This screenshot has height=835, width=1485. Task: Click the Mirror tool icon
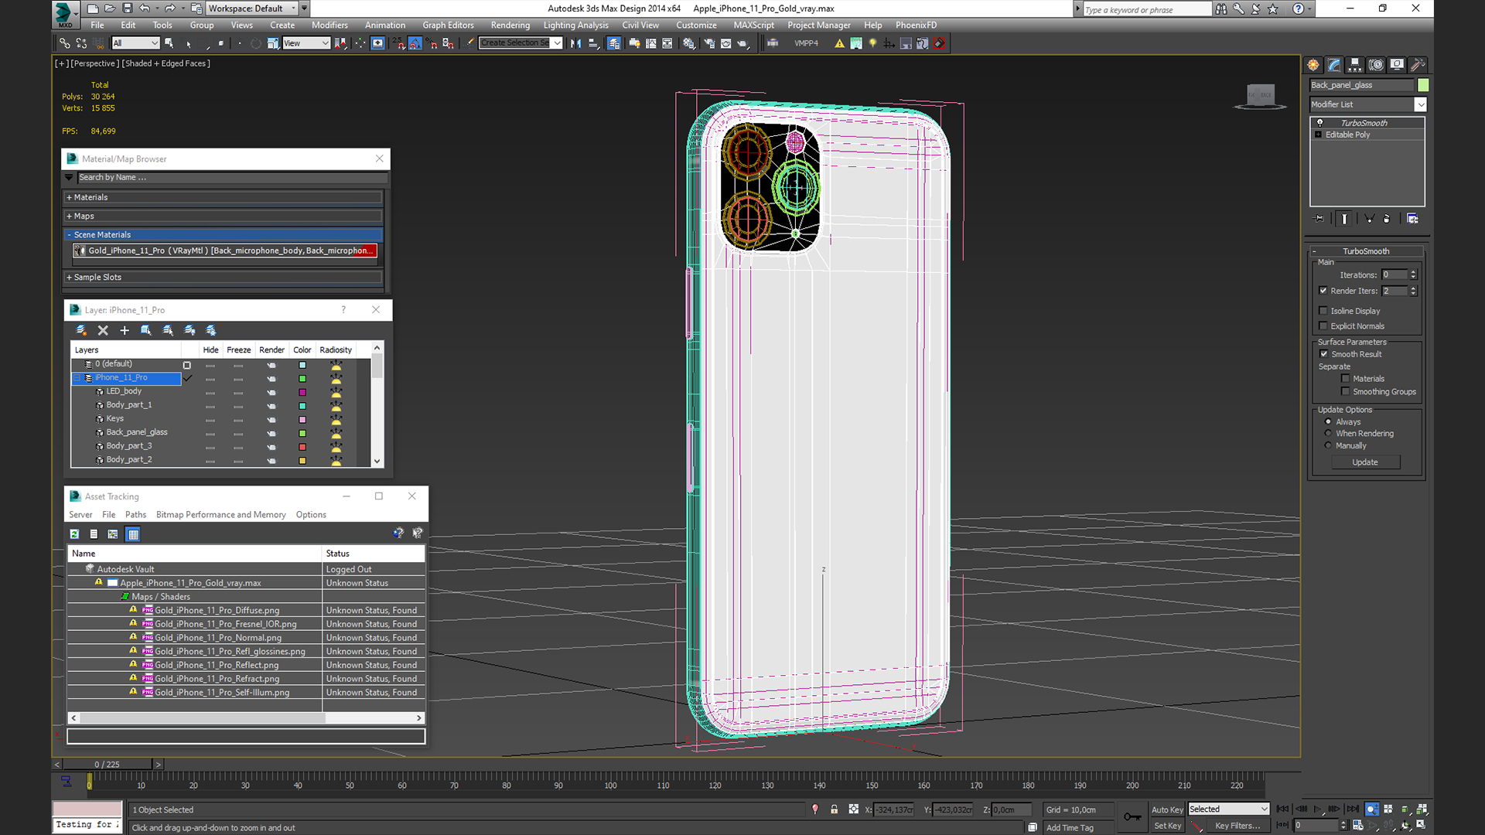pyautogui.click(x=575, y=43)
